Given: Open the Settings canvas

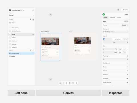Looking at the screenshot, I should pos(21,44).
